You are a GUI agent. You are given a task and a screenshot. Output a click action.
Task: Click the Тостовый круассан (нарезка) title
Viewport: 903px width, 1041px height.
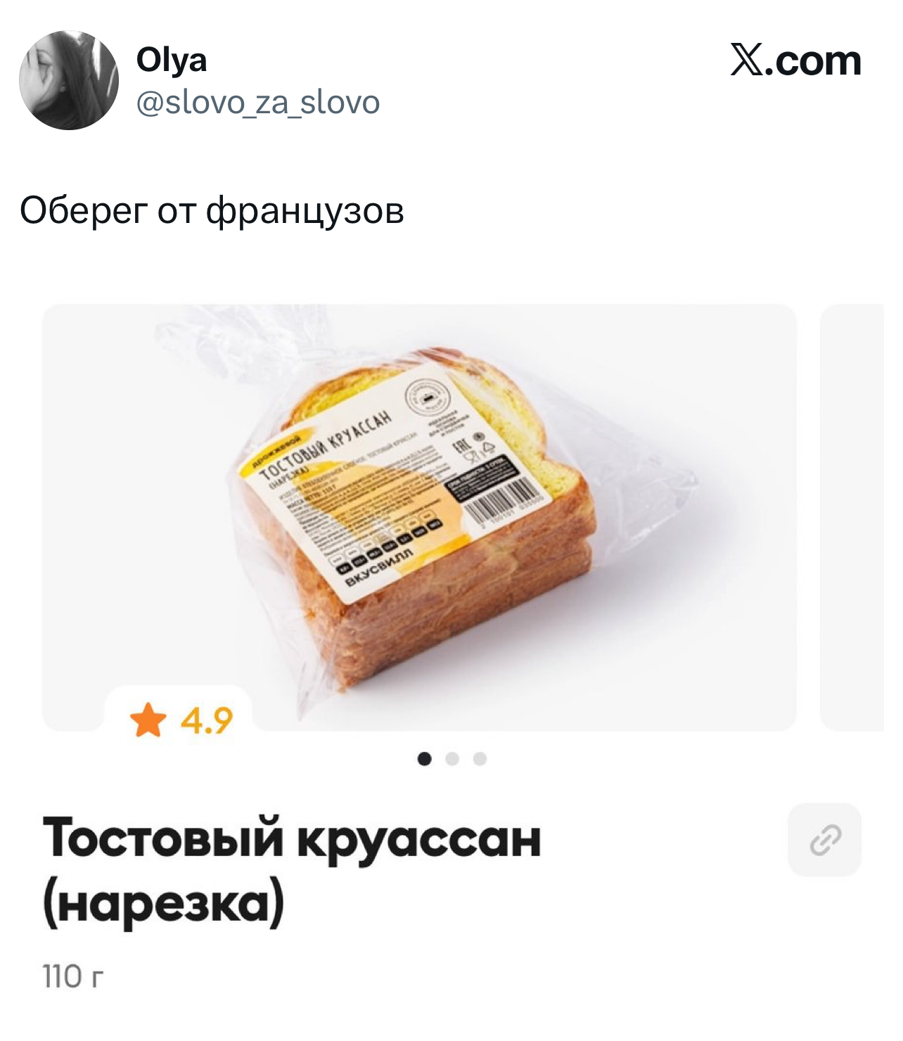click(x=292, y=871)
